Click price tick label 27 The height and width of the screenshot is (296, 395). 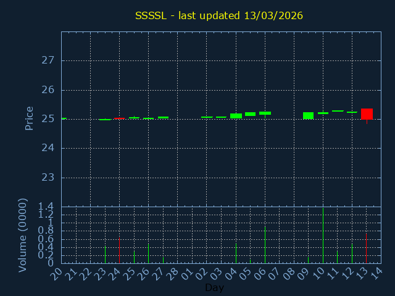[x=48, y=60]
